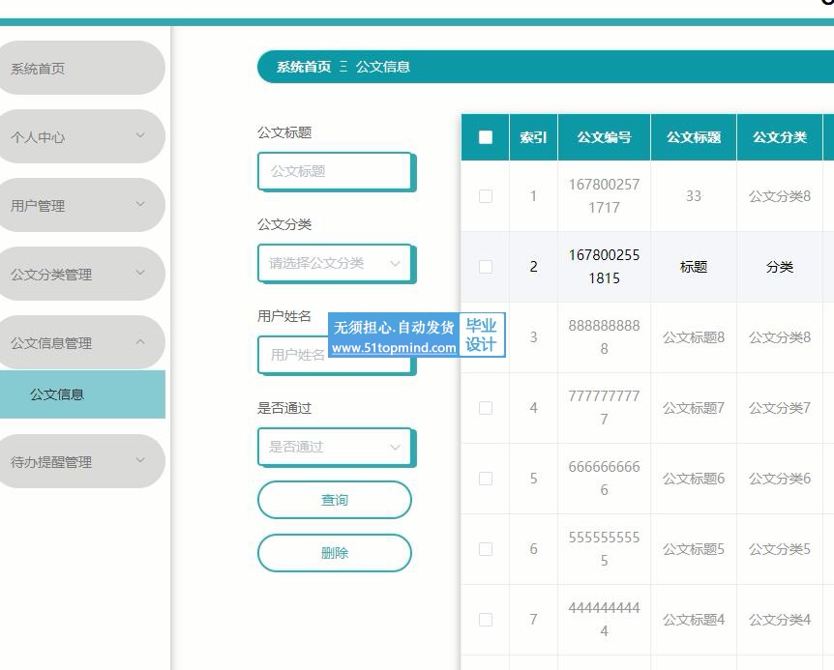Expand the 个人中心 sidebar menu
The height and width of the screenshot is (670, 834).
click(81, 136)
